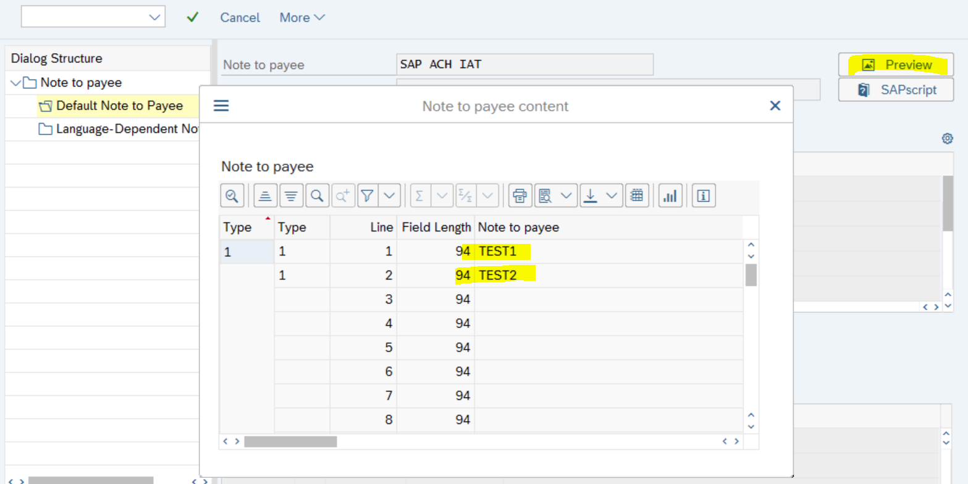The image size is (968, 484).
Task: Select Language-Dependent Note tree item
Action: (120, 130)
